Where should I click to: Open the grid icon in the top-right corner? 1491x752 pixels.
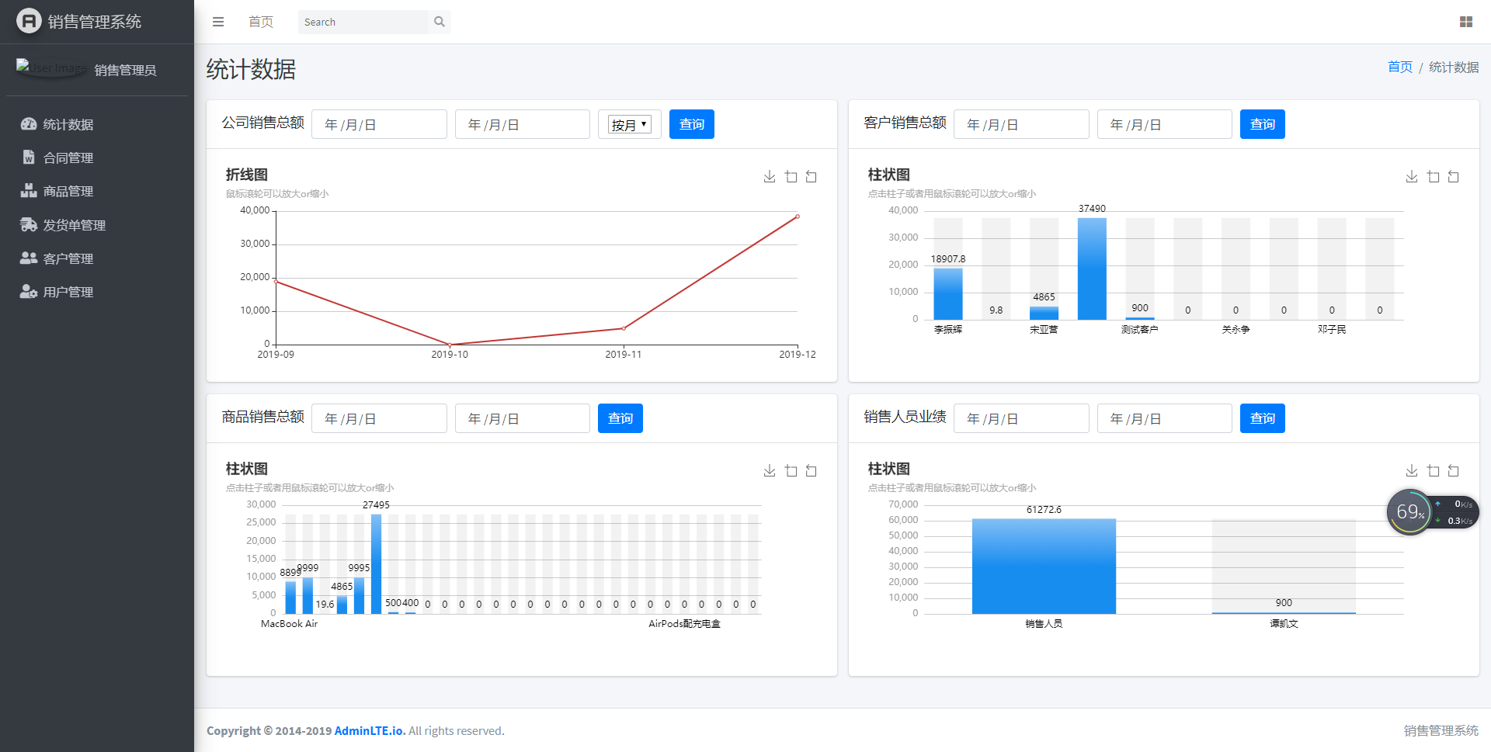pyautogui.click(x=1465, y=22)
